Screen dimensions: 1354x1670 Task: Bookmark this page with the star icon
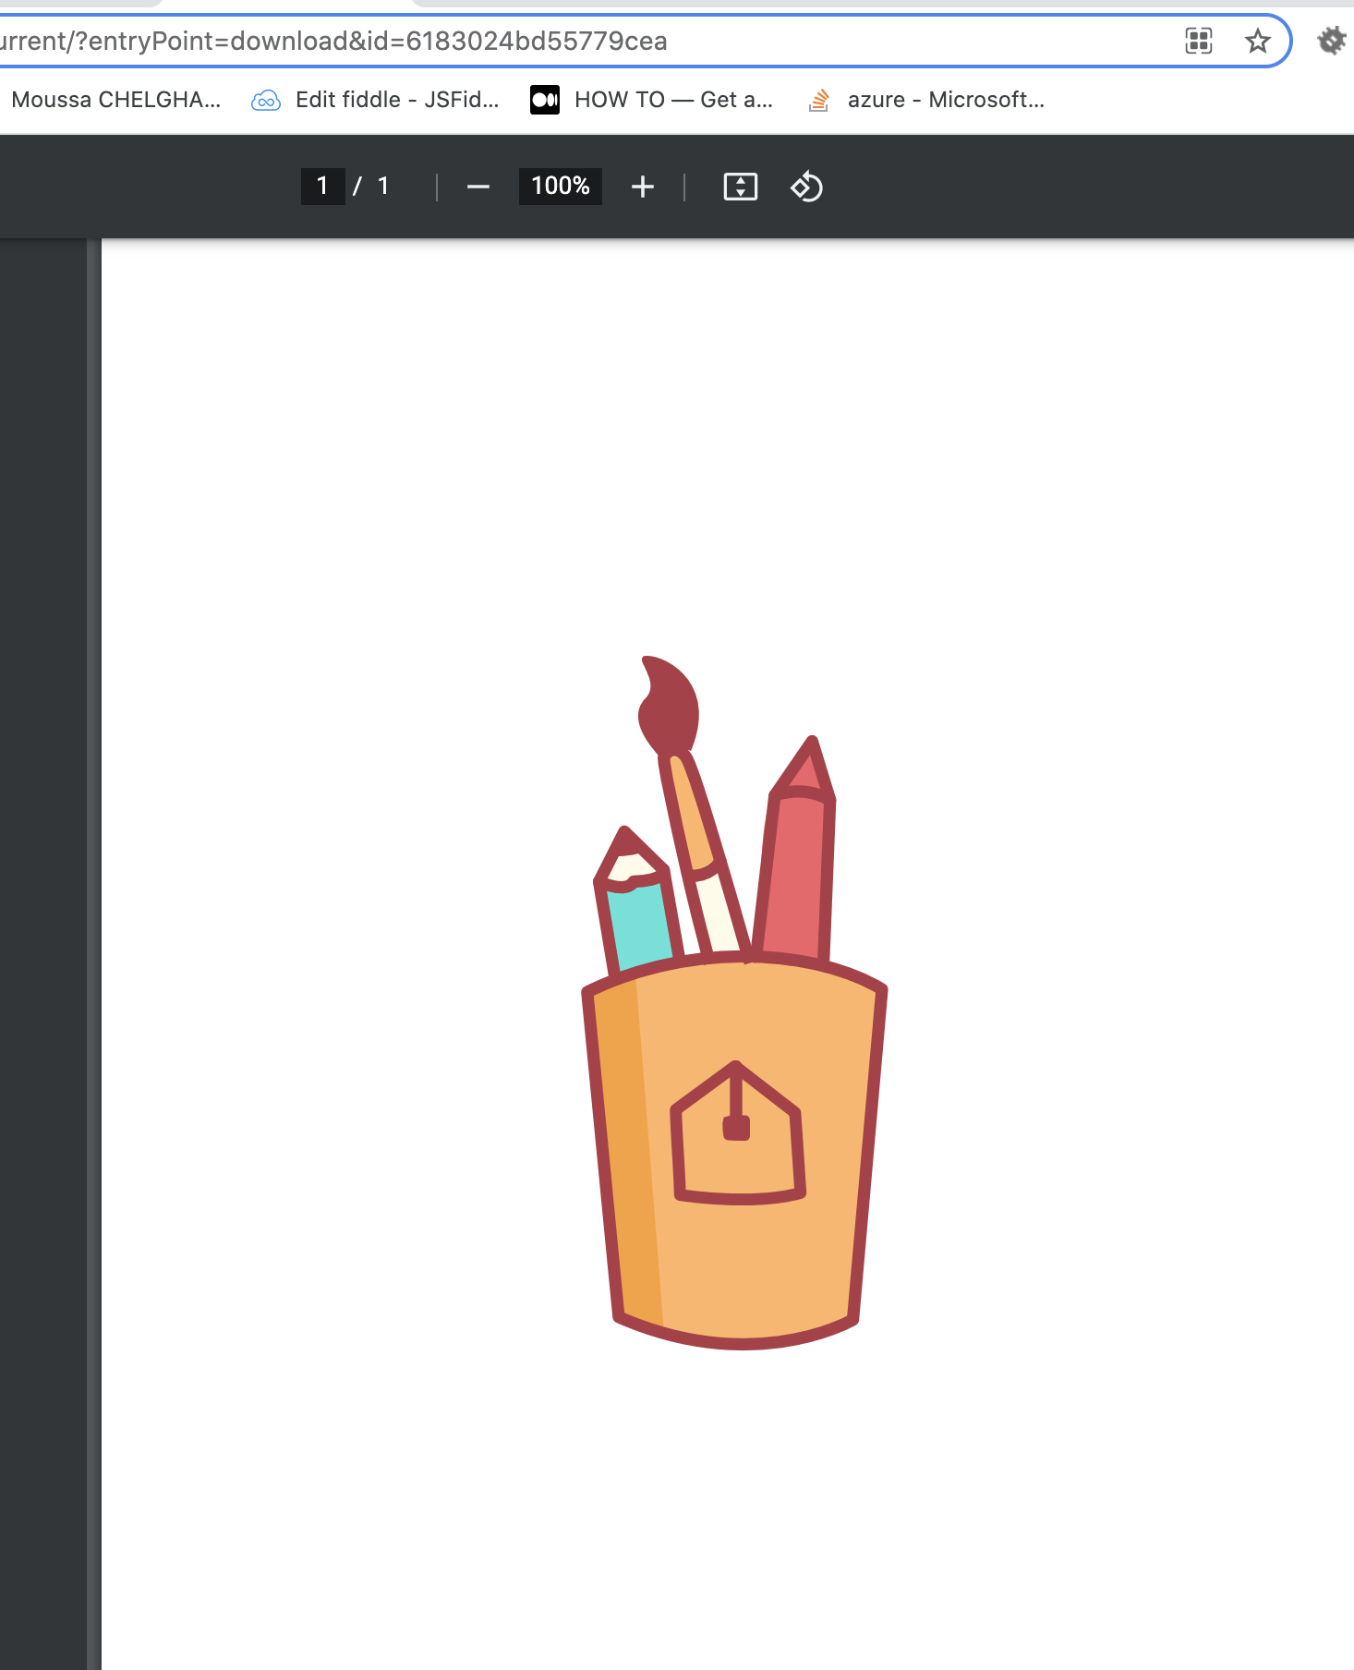(1257, 41)
